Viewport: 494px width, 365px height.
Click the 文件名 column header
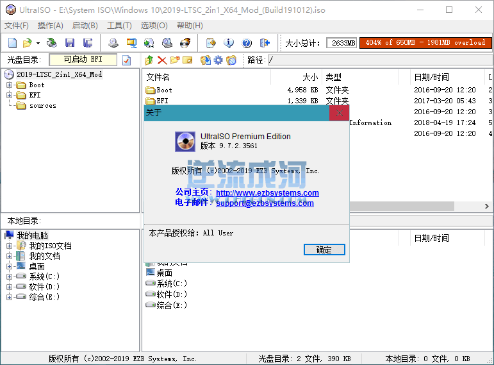(x=207, y=77)
